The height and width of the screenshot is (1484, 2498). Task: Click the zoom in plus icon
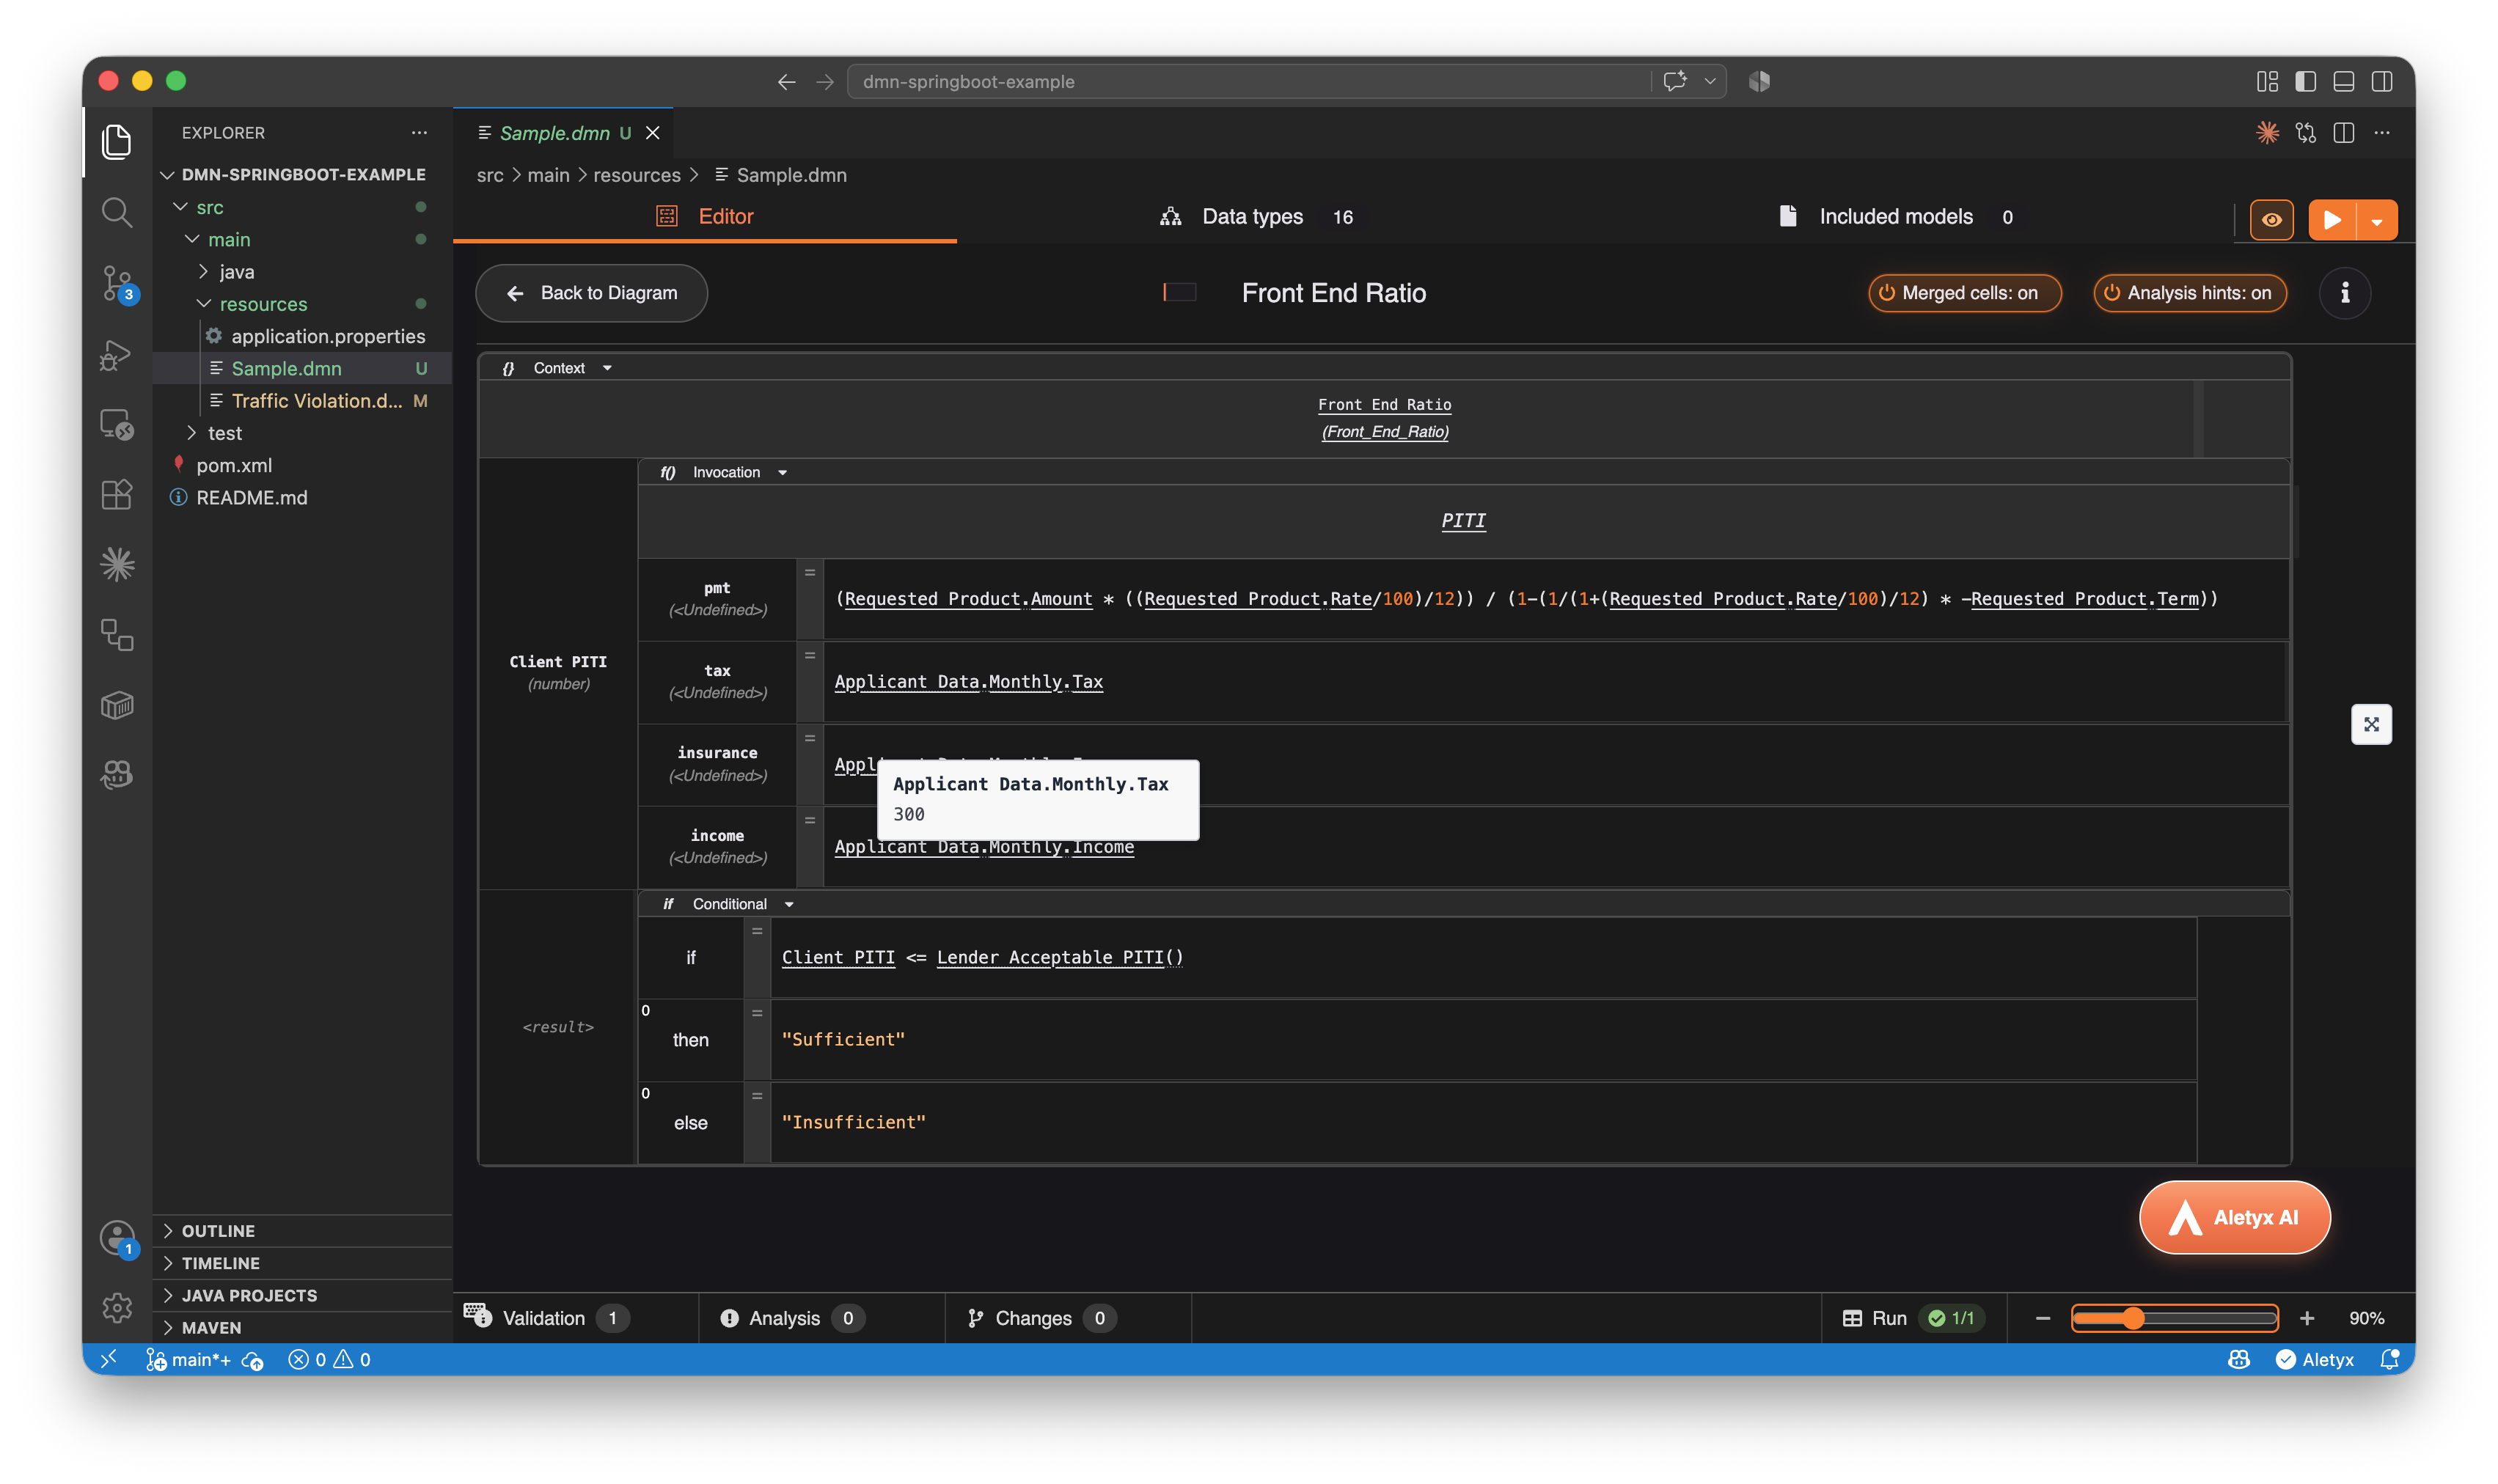2306,1318
